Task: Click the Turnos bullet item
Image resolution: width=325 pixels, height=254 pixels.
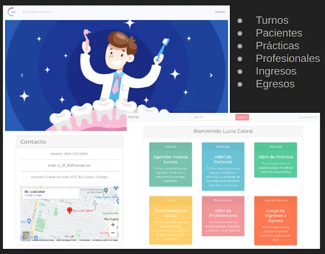Action: [272, 20]
